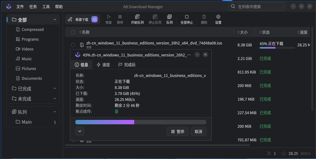
Task: Click the New Download link icon
Action: tap(70, 19)
